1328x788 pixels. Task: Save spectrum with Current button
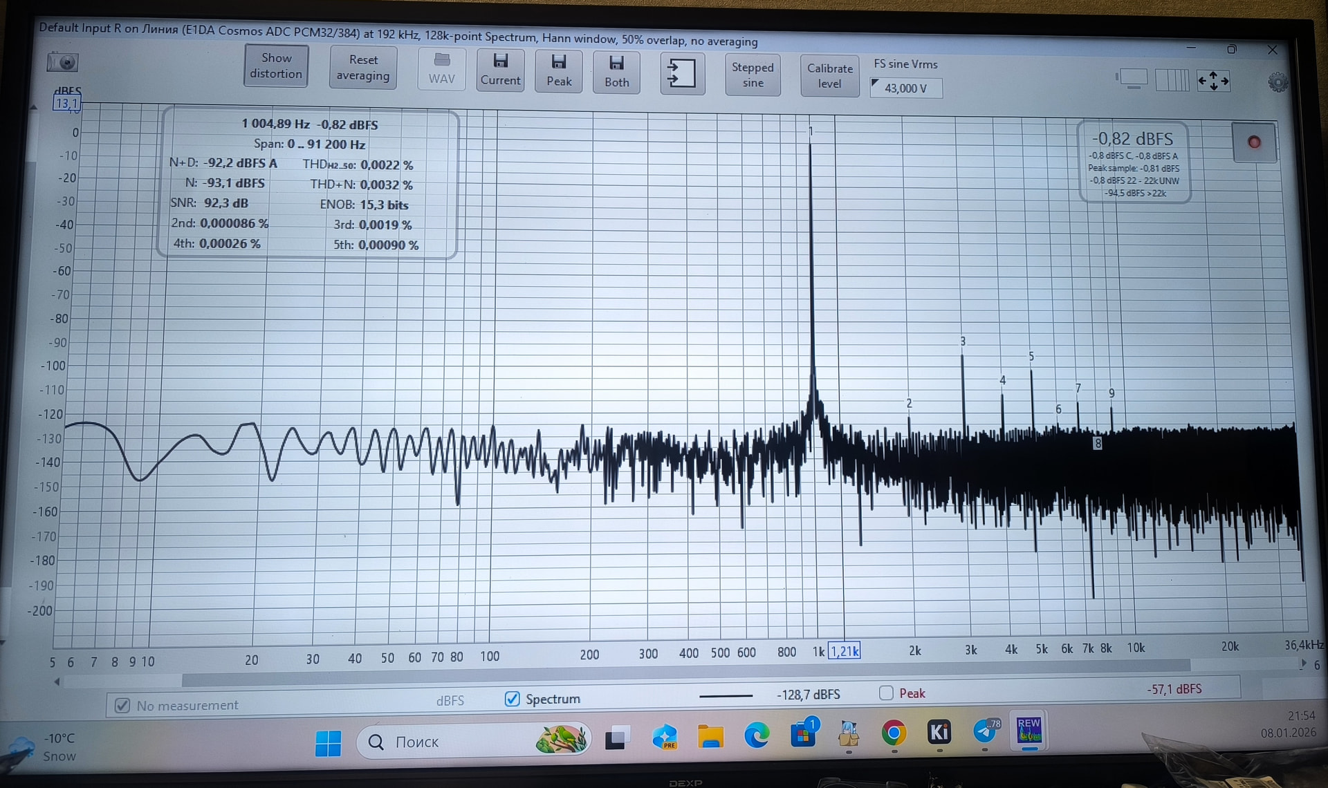[500, 71]
